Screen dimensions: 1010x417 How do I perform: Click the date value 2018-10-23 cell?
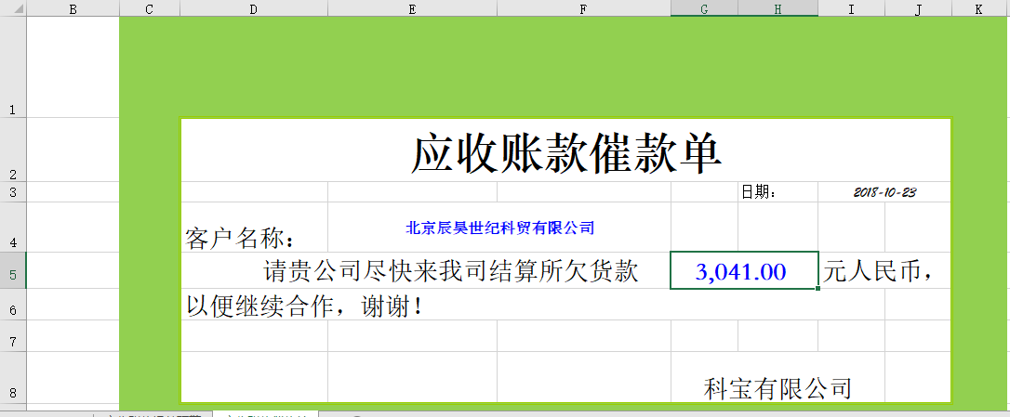click(x=884, y=192)
